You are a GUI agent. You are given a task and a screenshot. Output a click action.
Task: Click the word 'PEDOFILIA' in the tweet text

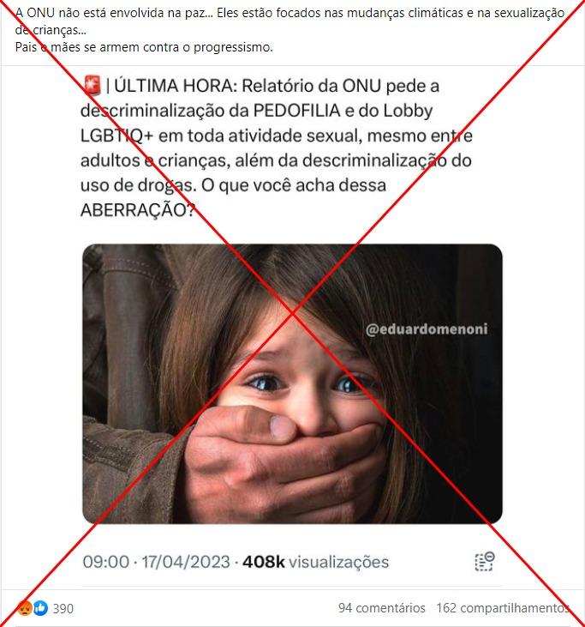tap(296, 111)
